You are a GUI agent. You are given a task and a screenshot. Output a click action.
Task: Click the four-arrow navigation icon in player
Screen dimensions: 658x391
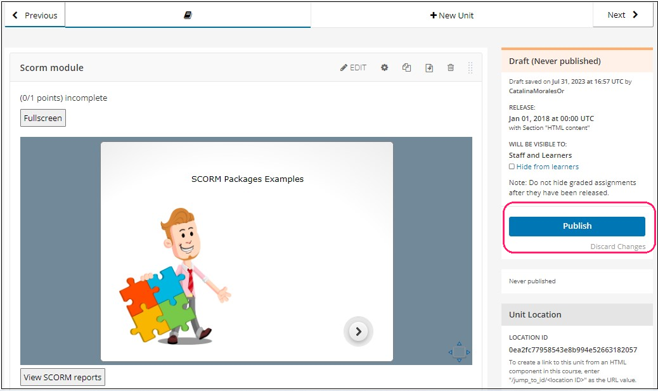459,352
